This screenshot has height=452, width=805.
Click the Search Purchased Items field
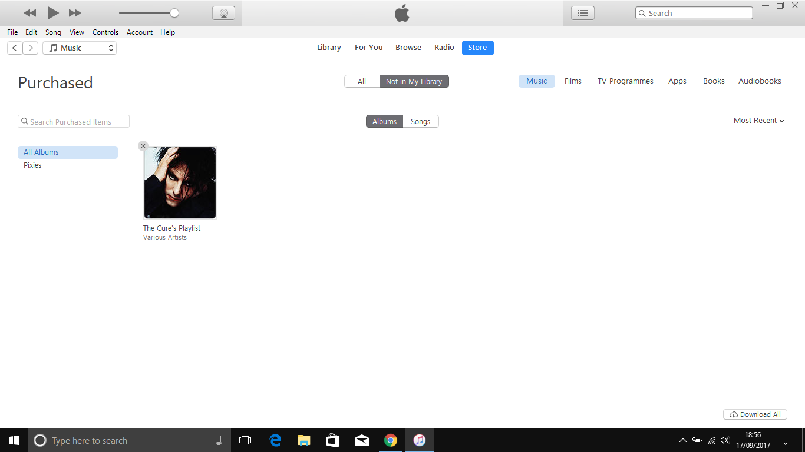(74, 122)
